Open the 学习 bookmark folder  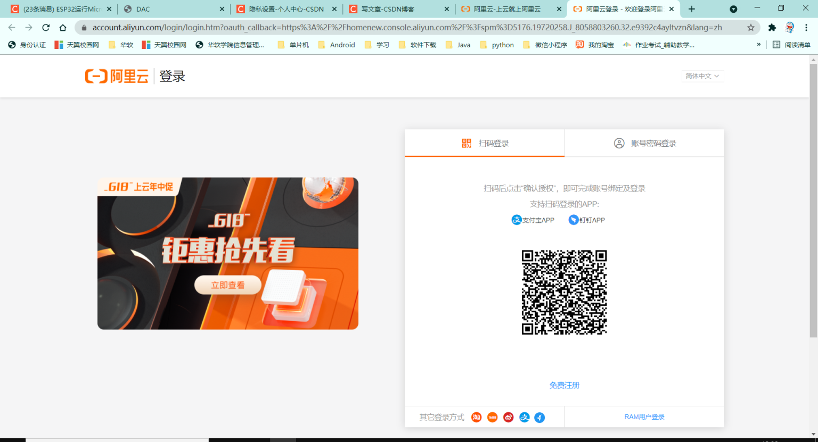[377, 45]
